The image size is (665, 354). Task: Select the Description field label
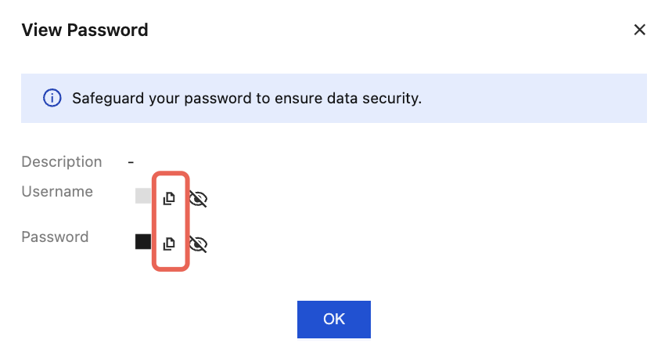pyautogui.click(x=62, y=162)
